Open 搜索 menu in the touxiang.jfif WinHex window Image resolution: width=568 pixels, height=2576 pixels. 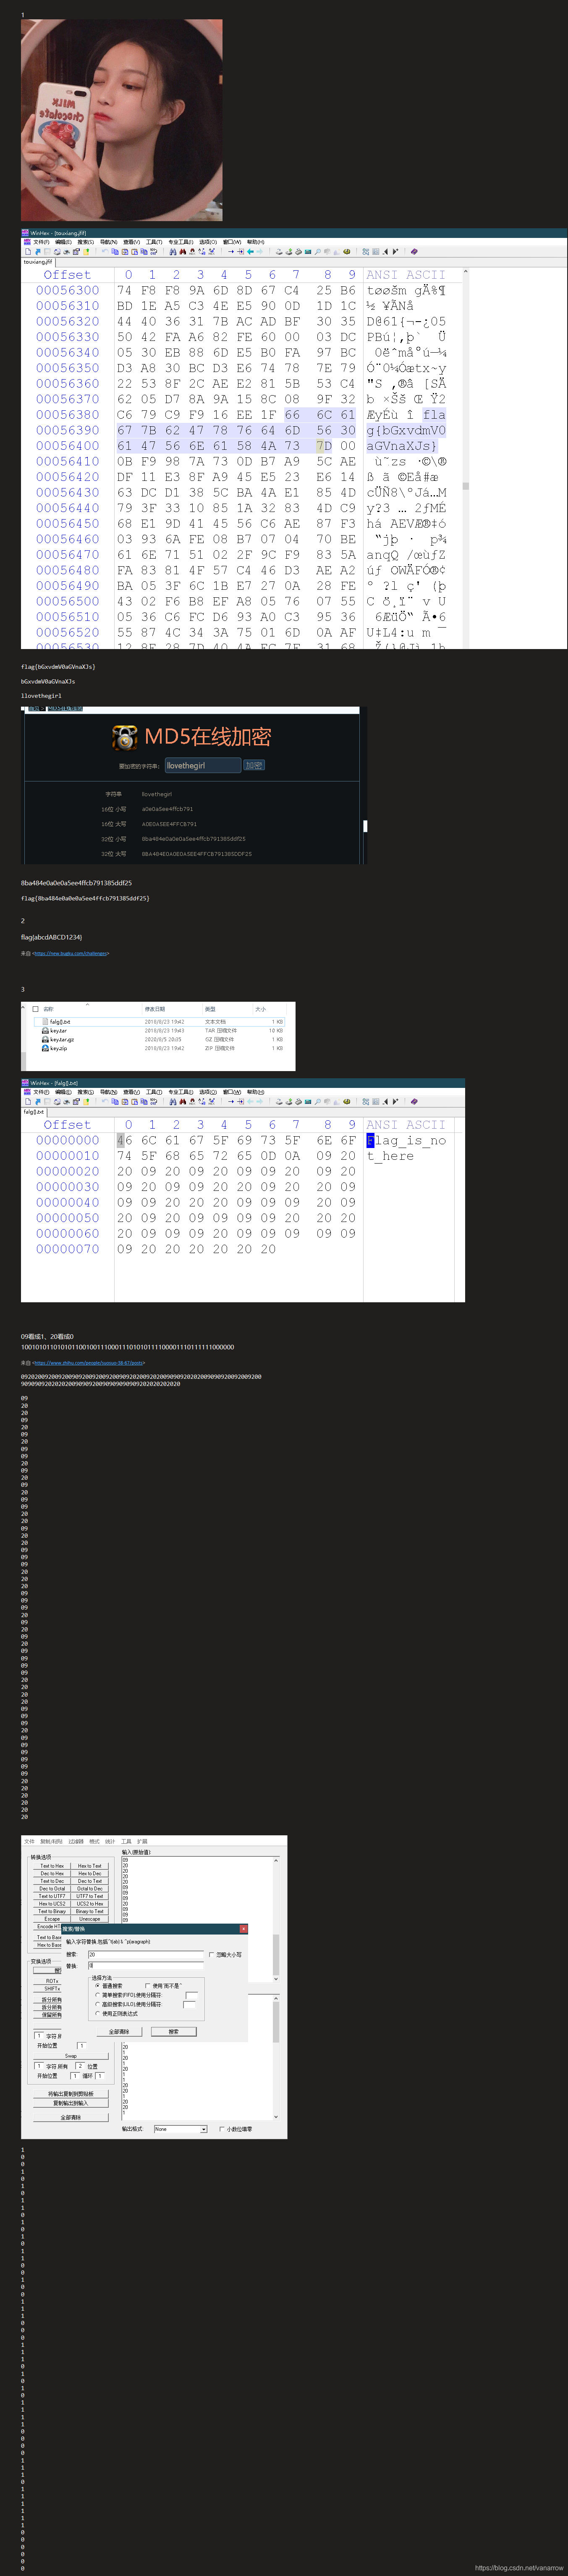[86, 242]
